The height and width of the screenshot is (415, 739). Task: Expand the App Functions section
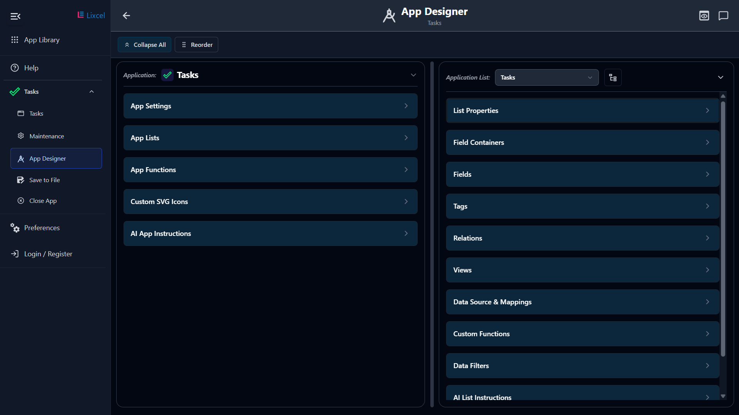pyautogui.click(x=270, y=170)
